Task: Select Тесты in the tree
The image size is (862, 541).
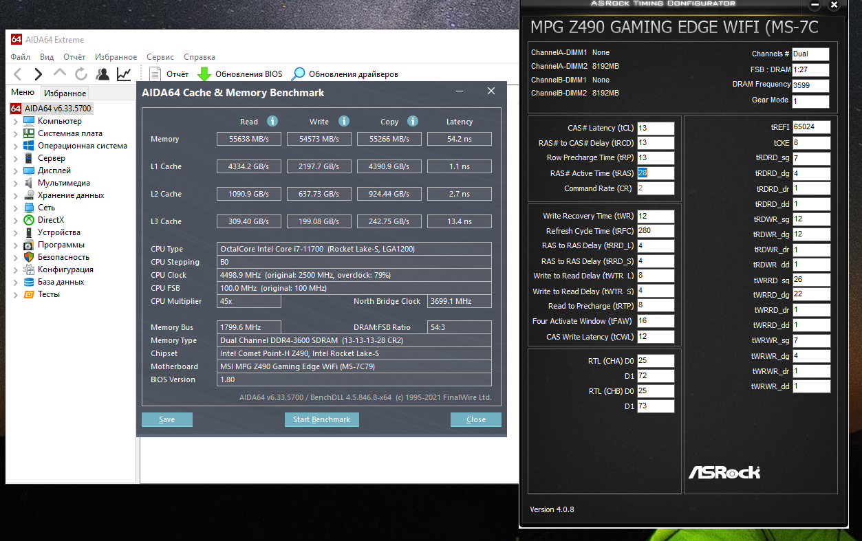Action: tap(49, 294)
